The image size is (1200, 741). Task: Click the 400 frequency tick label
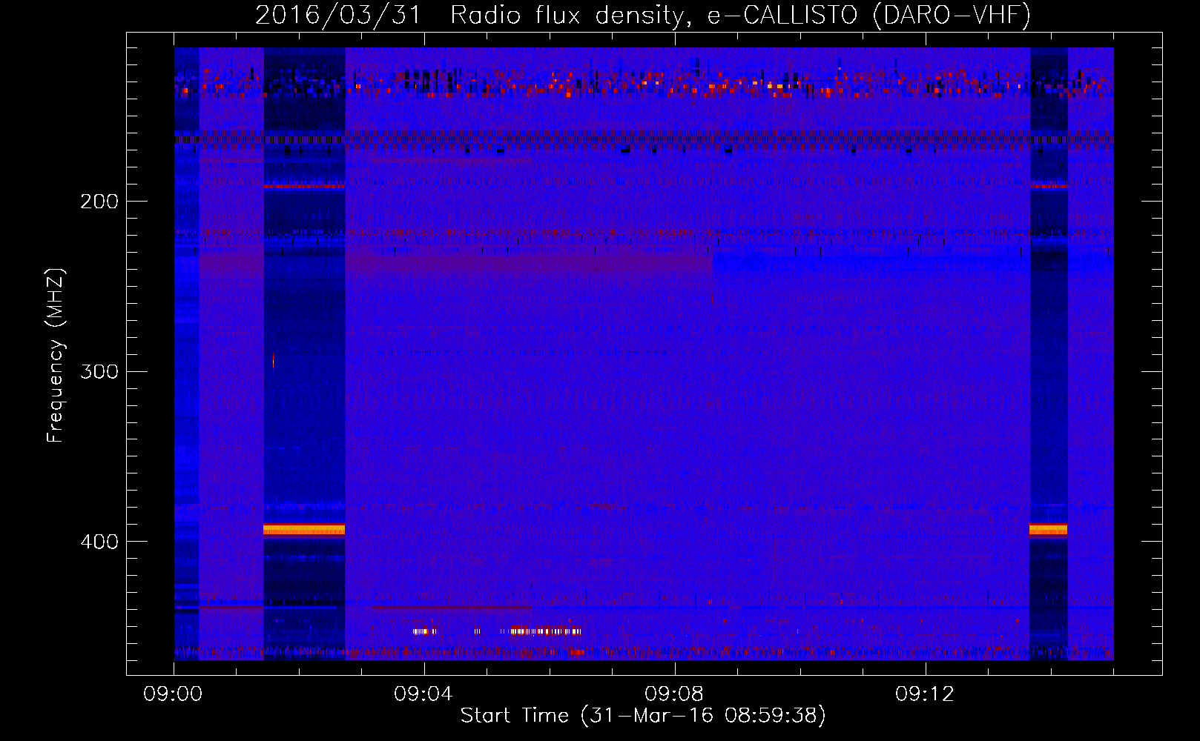99,542
